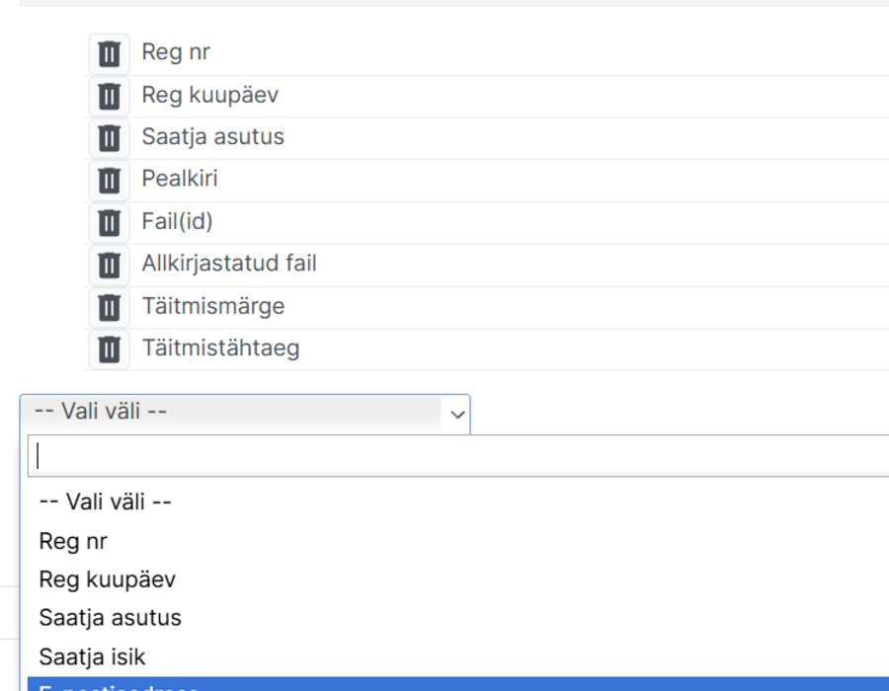The height and width of the screenshot is (691, 889).
Task: Click the Täitmistähtaeg label text
Action: [x=220, y=348]
